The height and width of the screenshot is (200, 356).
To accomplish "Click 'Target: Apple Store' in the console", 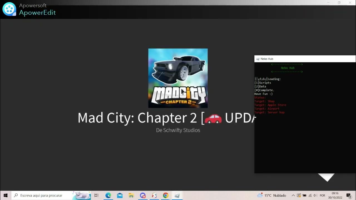I will coord(270,105).
